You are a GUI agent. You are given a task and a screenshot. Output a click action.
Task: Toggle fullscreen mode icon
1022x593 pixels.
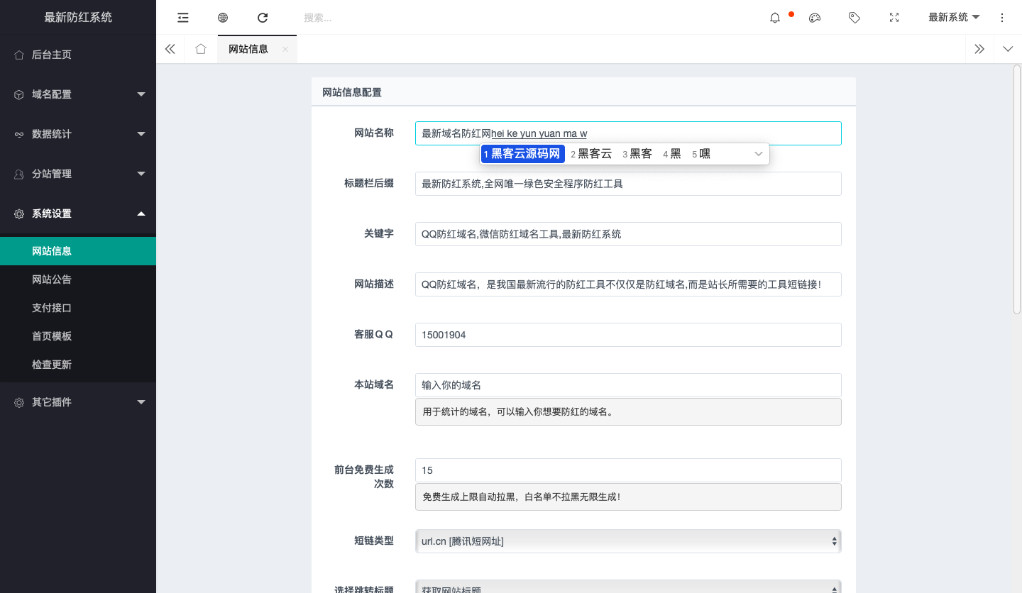(894, 18)
